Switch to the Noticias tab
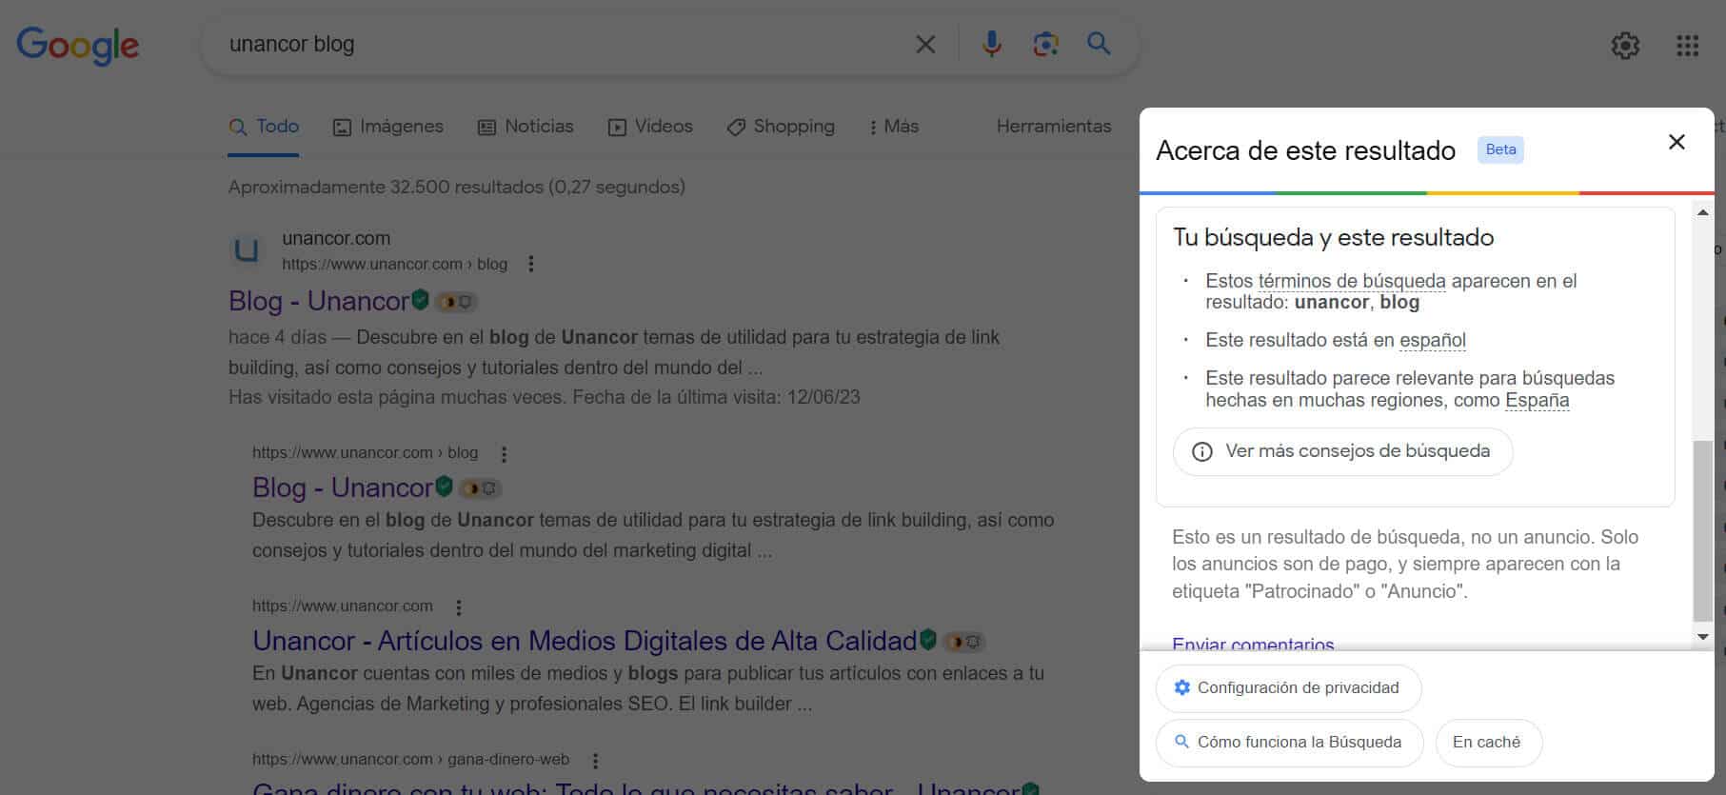The width and height of the screenshot is (1726, 795). coord(526,127)
